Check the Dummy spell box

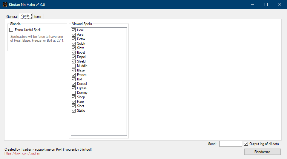[74, 93]
